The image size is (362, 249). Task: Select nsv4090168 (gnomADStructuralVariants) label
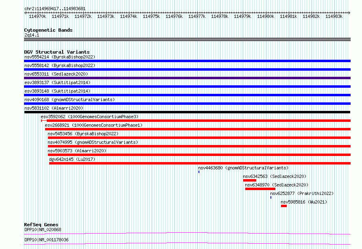[x=70, y=100]
